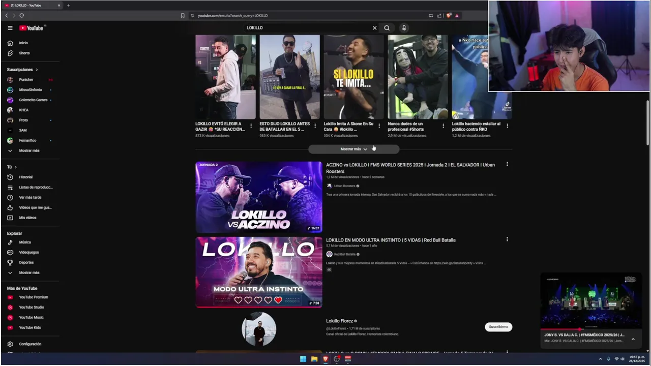This screenshot has height=366, width=651.
Task: Open the taskbar clock showing 09:57 p. m.
Action: 637,359
